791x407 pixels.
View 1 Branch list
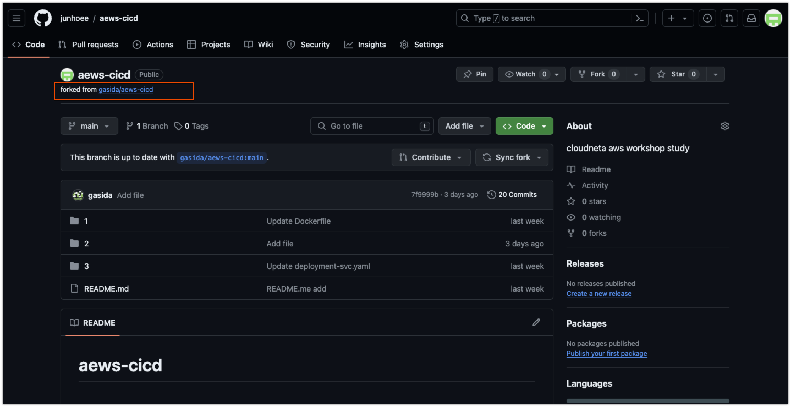pyautogui.click(x=147, y=126)
